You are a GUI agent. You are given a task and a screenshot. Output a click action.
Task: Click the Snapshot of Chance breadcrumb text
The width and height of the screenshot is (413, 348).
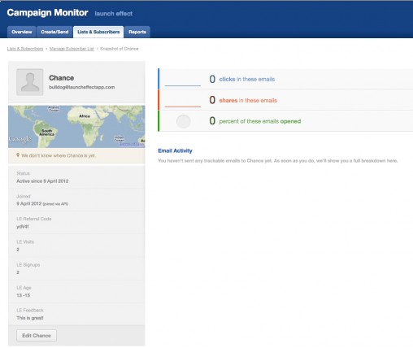[120, 49]
